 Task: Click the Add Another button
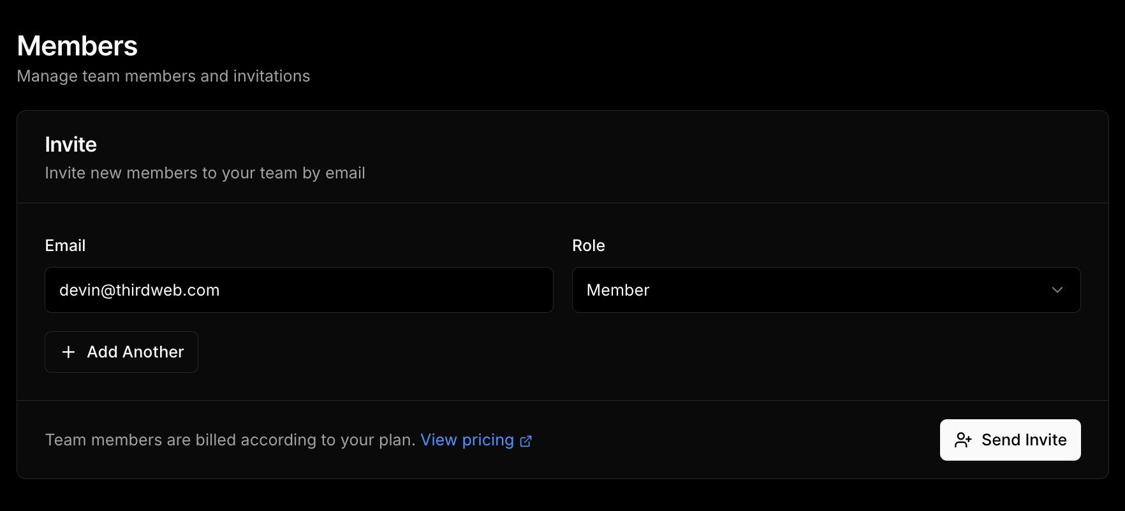click(121, 352)
